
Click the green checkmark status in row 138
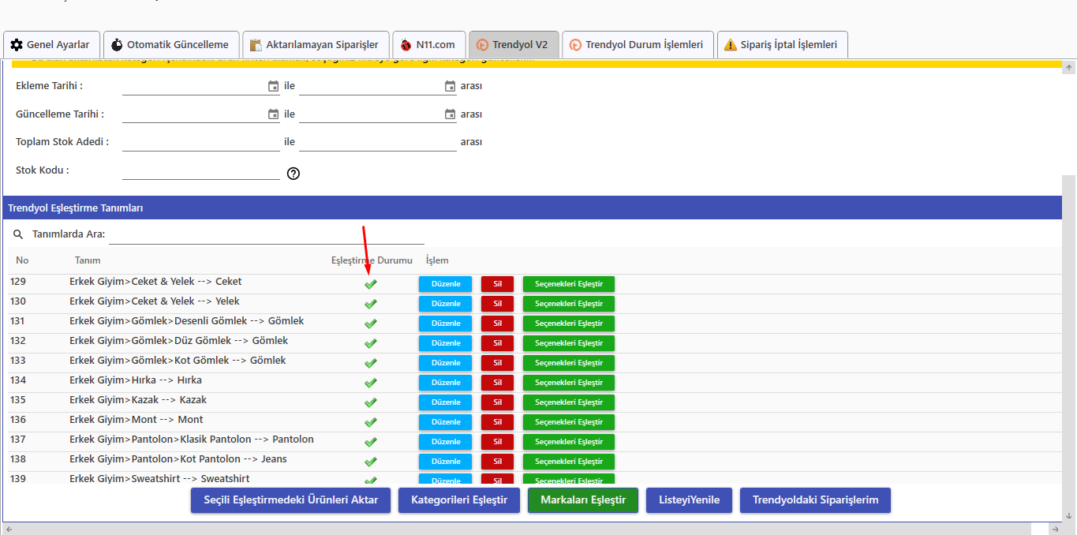pyautogui.click(x=370, y=462)
